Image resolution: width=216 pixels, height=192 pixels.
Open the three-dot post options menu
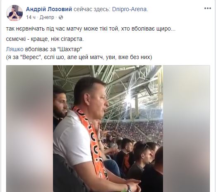coord(208,8)
